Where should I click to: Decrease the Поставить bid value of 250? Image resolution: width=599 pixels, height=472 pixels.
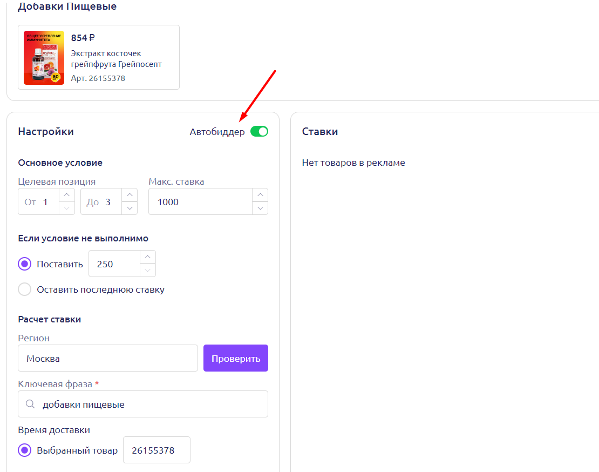pyautogui.click(x=148, y=270)
